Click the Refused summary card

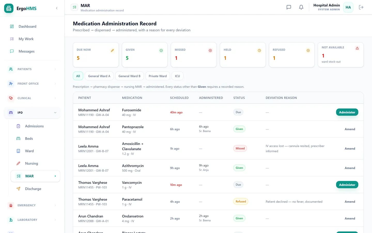tap(292, 55)
